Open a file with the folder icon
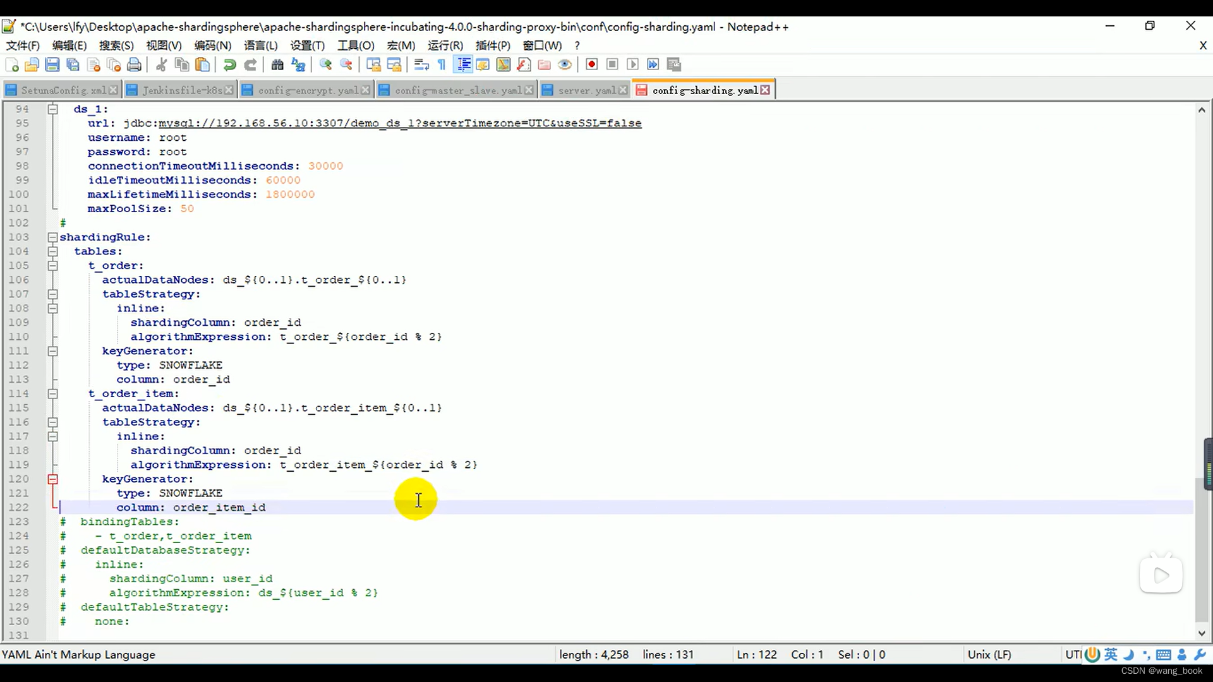Viewport: 1213px width, 682px height. point(32,64)
